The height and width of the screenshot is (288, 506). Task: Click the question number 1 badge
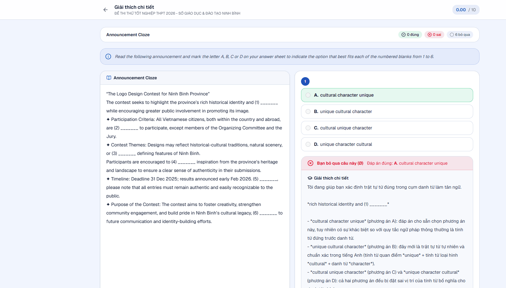pos(305,81)
